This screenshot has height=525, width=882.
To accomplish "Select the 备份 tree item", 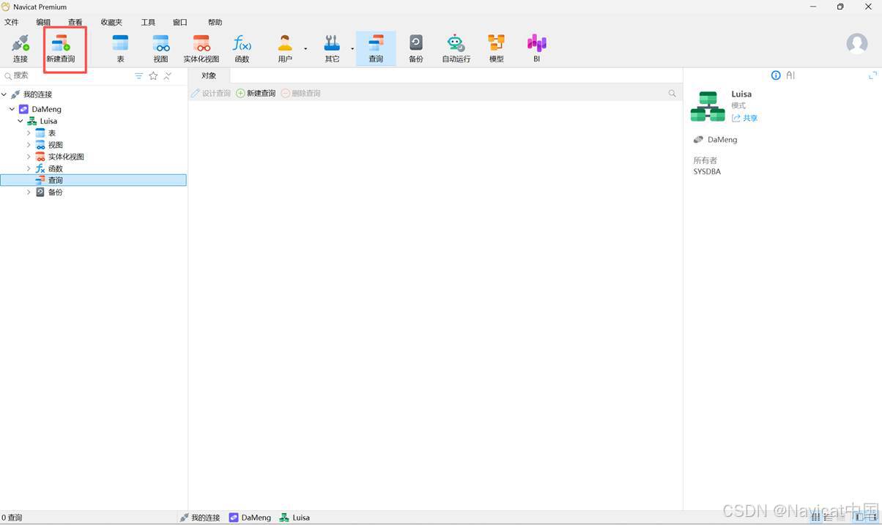I will pos(56,192).
